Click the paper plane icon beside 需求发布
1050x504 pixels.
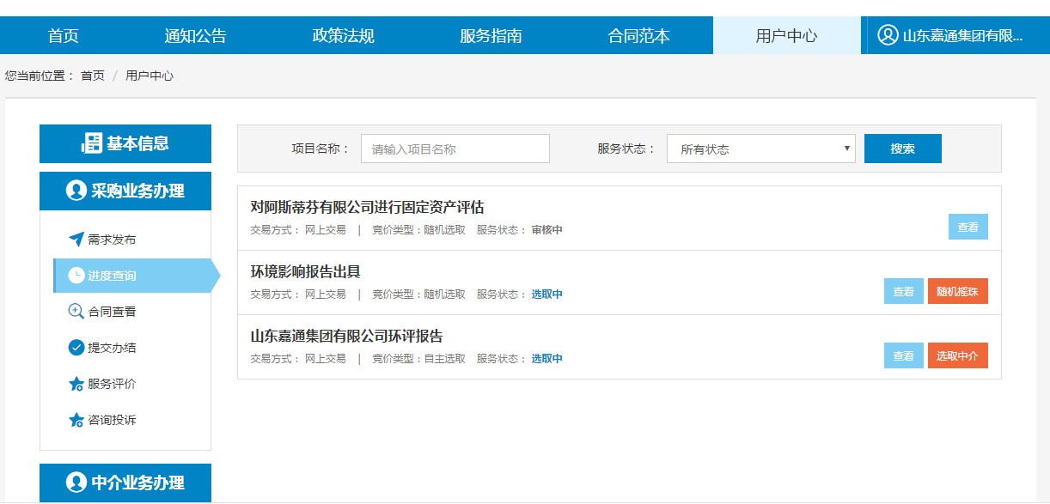76,240
